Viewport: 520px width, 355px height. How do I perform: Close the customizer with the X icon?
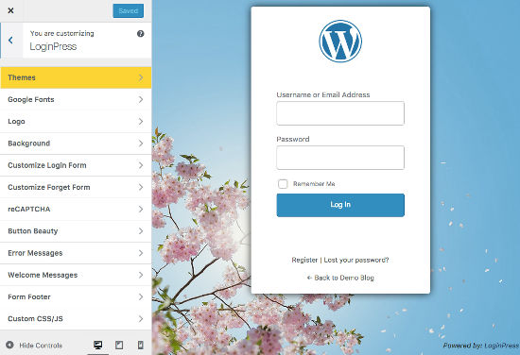[x=10, y=10]
